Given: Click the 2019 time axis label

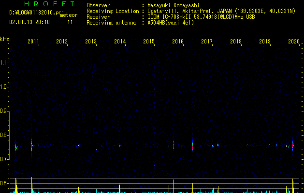Looking at the screenshot, I should coord(265,41).
